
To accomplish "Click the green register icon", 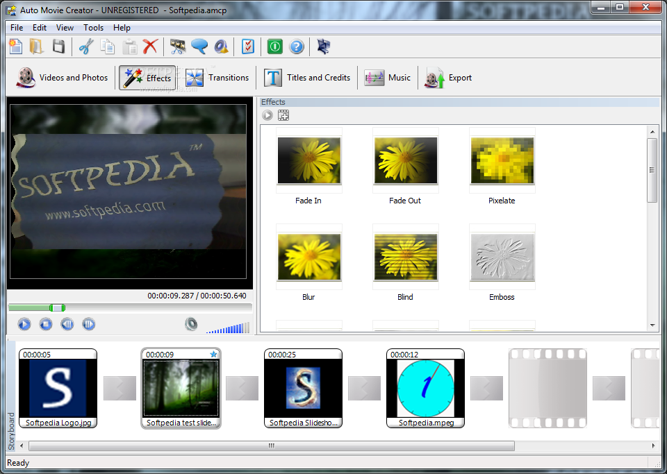I will (x=275, y=46).
